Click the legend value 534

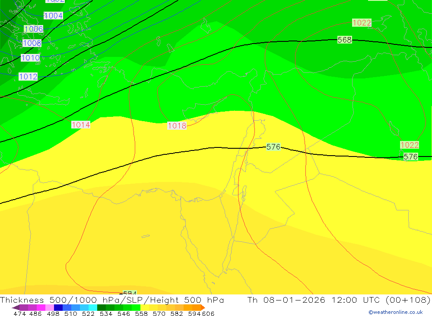pos(106,313)
